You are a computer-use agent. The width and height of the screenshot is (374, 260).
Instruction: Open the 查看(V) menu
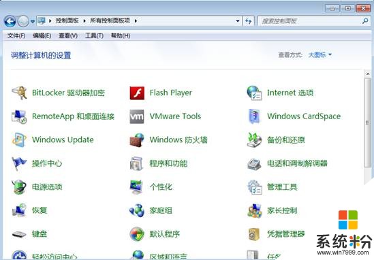[x=68, y=36]
